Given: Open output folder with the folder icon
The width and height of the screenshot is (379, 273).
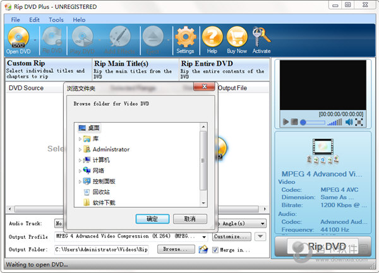Looking at the screenshot, I should (x=203, y=250).
